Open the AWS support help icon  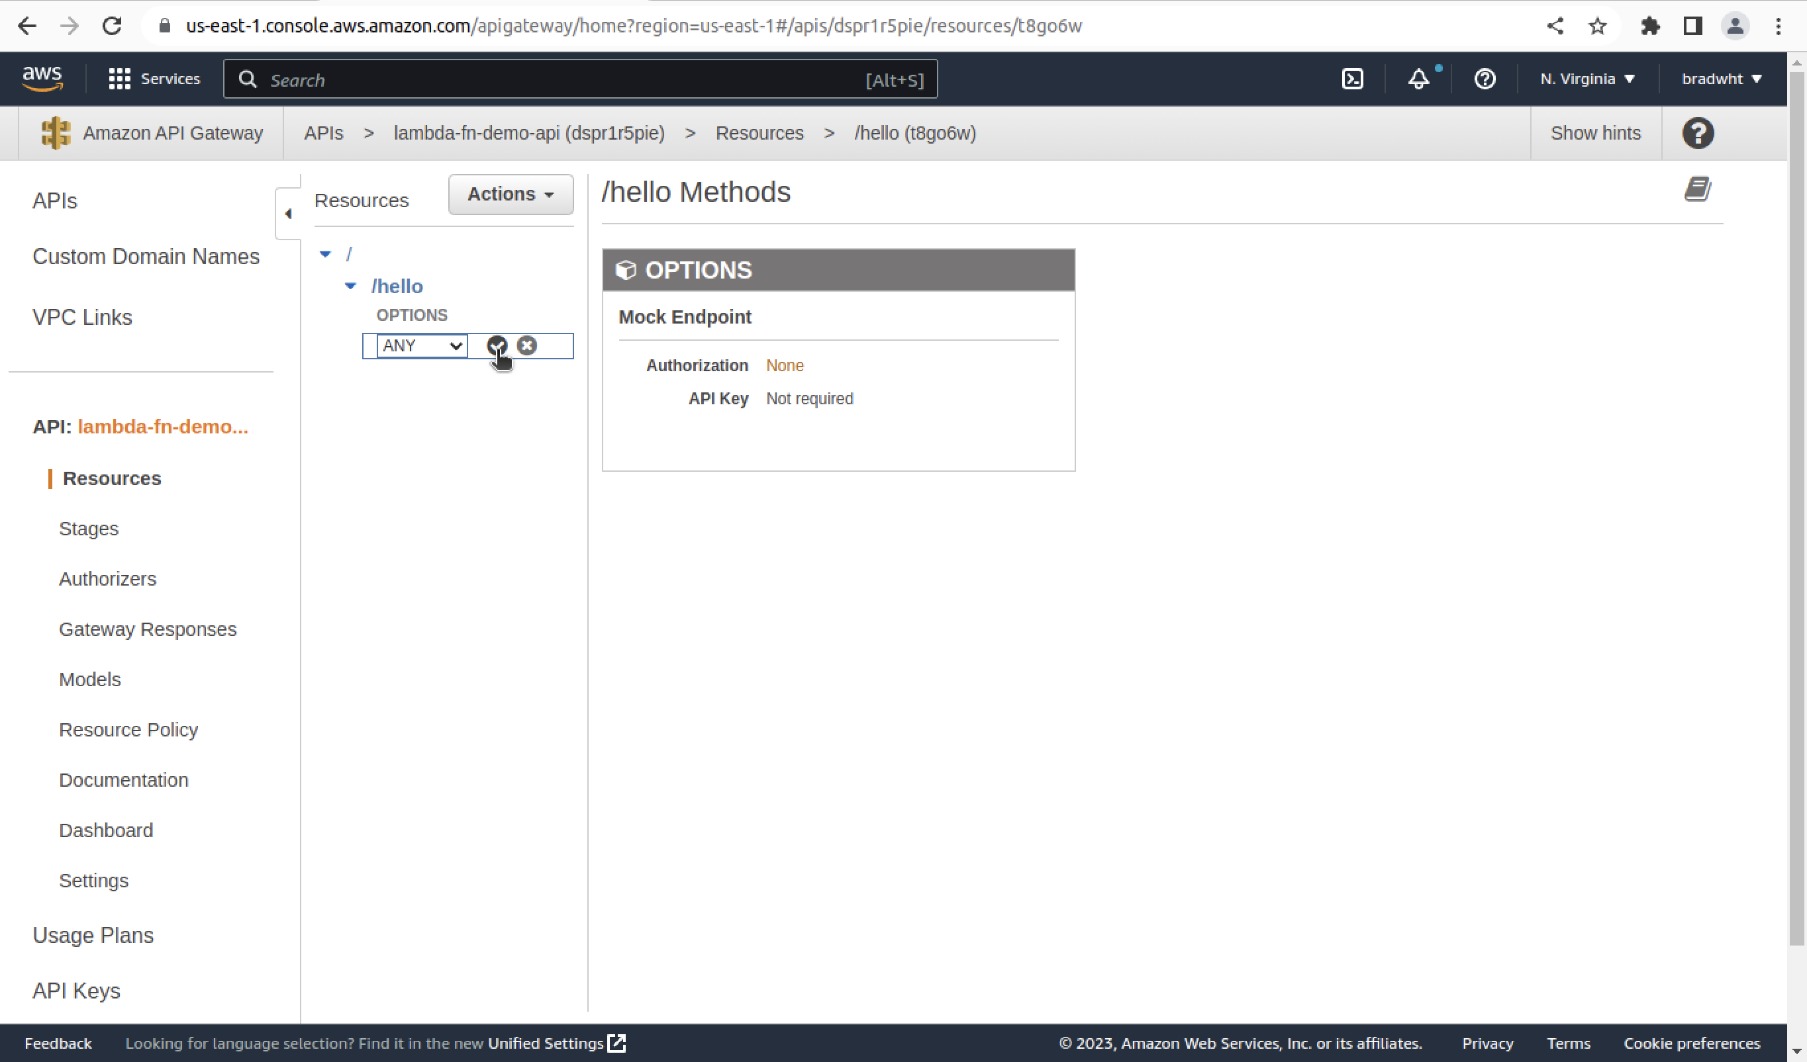coord(1485,79)
